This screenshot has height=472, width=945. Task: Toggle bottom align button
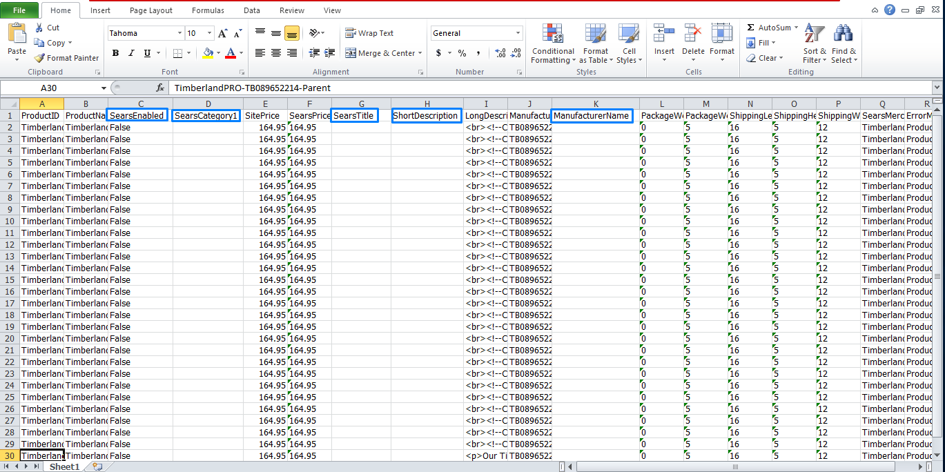(291, 32)
